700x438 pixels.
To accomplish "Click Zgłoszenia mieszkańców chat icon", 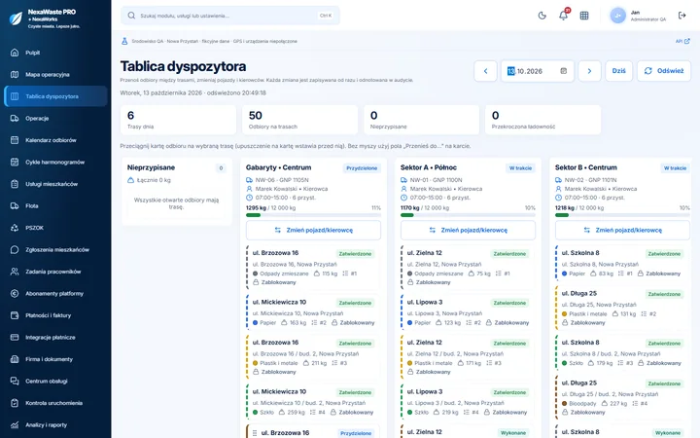I will click(x=15, y=249).
